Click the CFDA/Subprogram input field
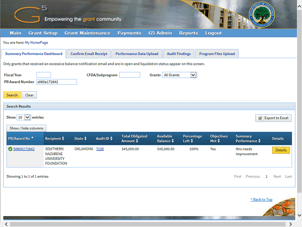302x227 pixels. [x=130, y=75]
